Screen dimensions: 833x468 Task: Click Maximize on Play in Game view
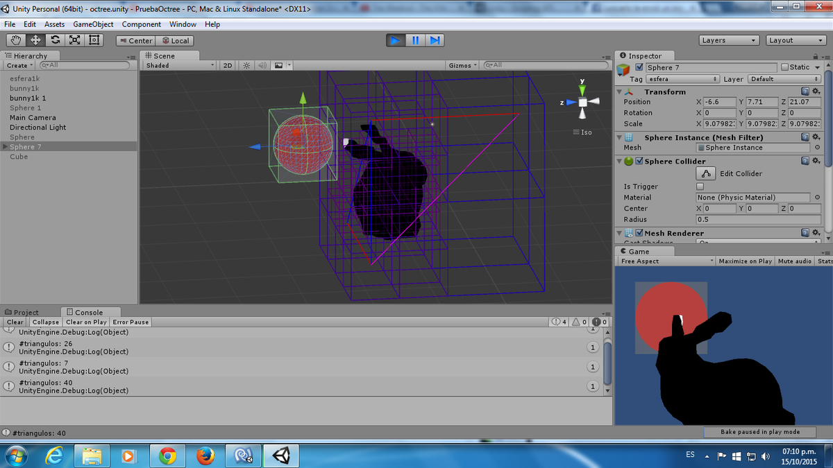point(745,261)
